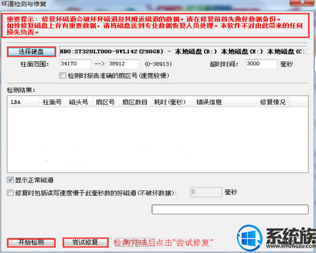Select the 扇区号 column header

pos(106,102)
